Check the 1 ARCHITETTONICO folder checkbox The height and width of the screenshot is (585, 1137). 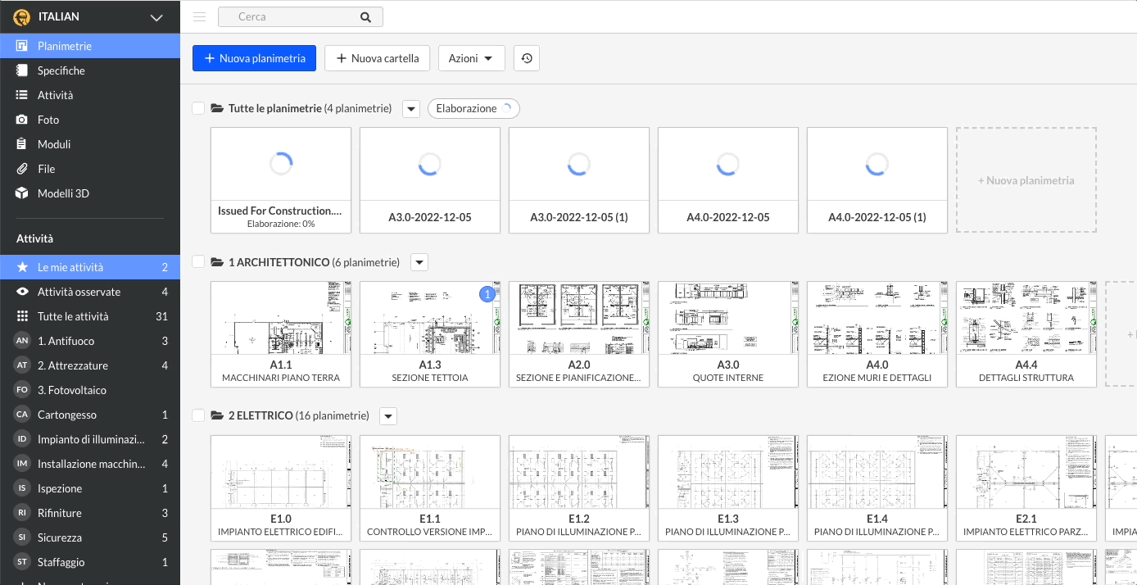197,262
